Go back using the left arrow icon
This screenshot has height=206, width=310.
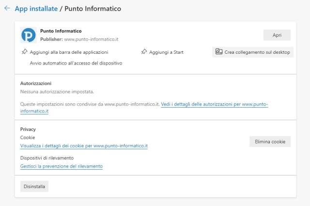click(7, 8)
